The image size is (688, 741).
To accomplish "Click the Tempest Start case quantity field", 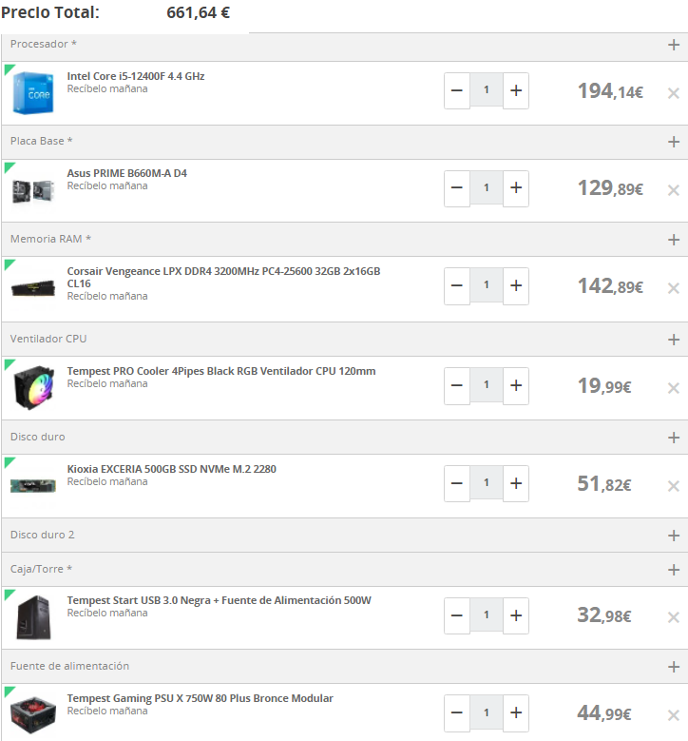I will [x=487, y=615].
